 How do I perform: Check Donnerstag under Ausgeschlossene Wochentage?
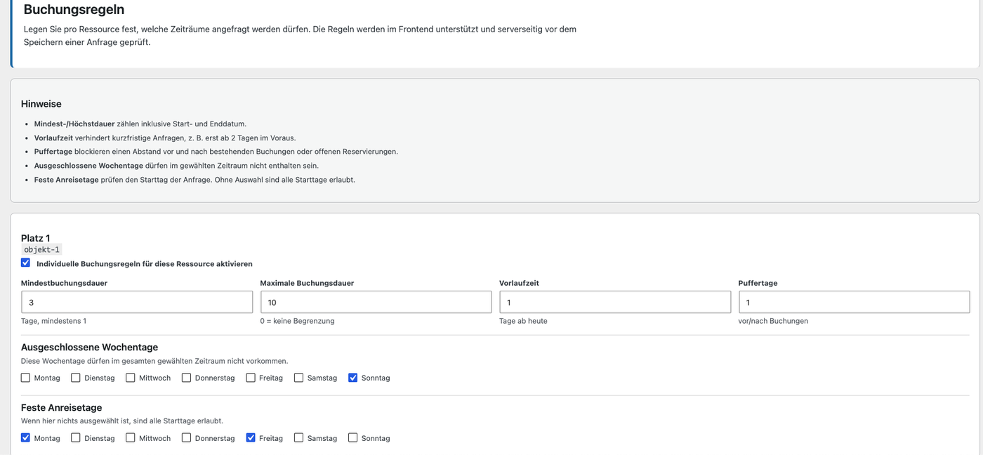(186, 378)
